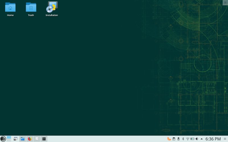Image resolution: width=228 pixels, height=142 pixels.
Task: Open Konsole terminal from taskbar
Action: (44, 139)
